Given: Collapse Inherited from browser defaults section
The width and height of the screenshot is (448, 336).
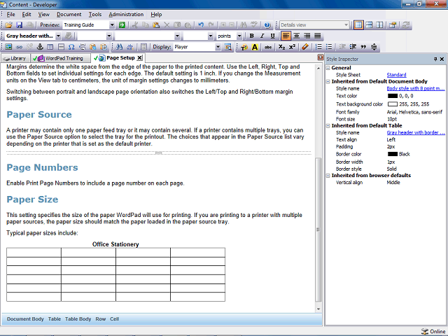Looking at the screenshot, I should (328, 176).
